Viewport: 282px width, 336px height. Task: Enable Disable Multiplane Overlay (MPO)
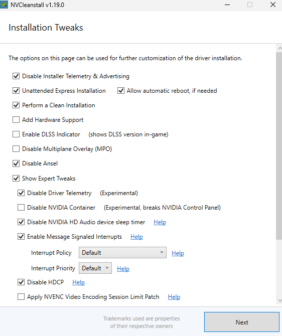16,149
